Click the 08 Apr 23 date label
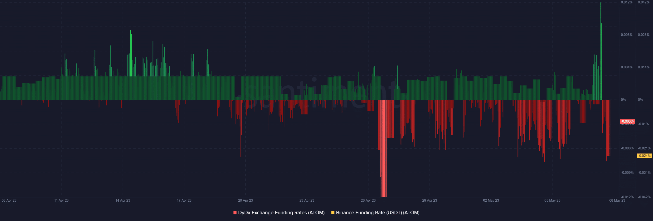 pyautogui.click(x=9, y=200)
